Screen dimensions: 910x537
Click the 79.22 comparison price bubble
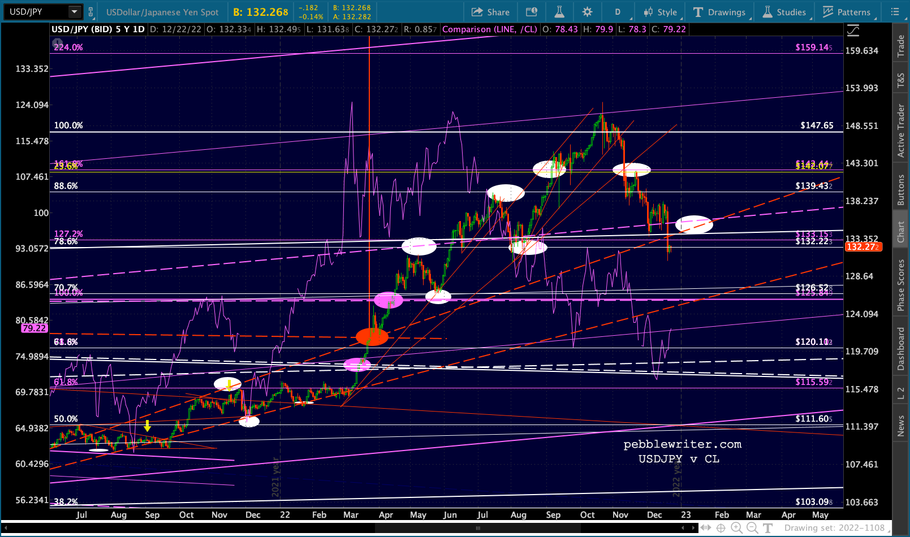[x=34, y=328]
